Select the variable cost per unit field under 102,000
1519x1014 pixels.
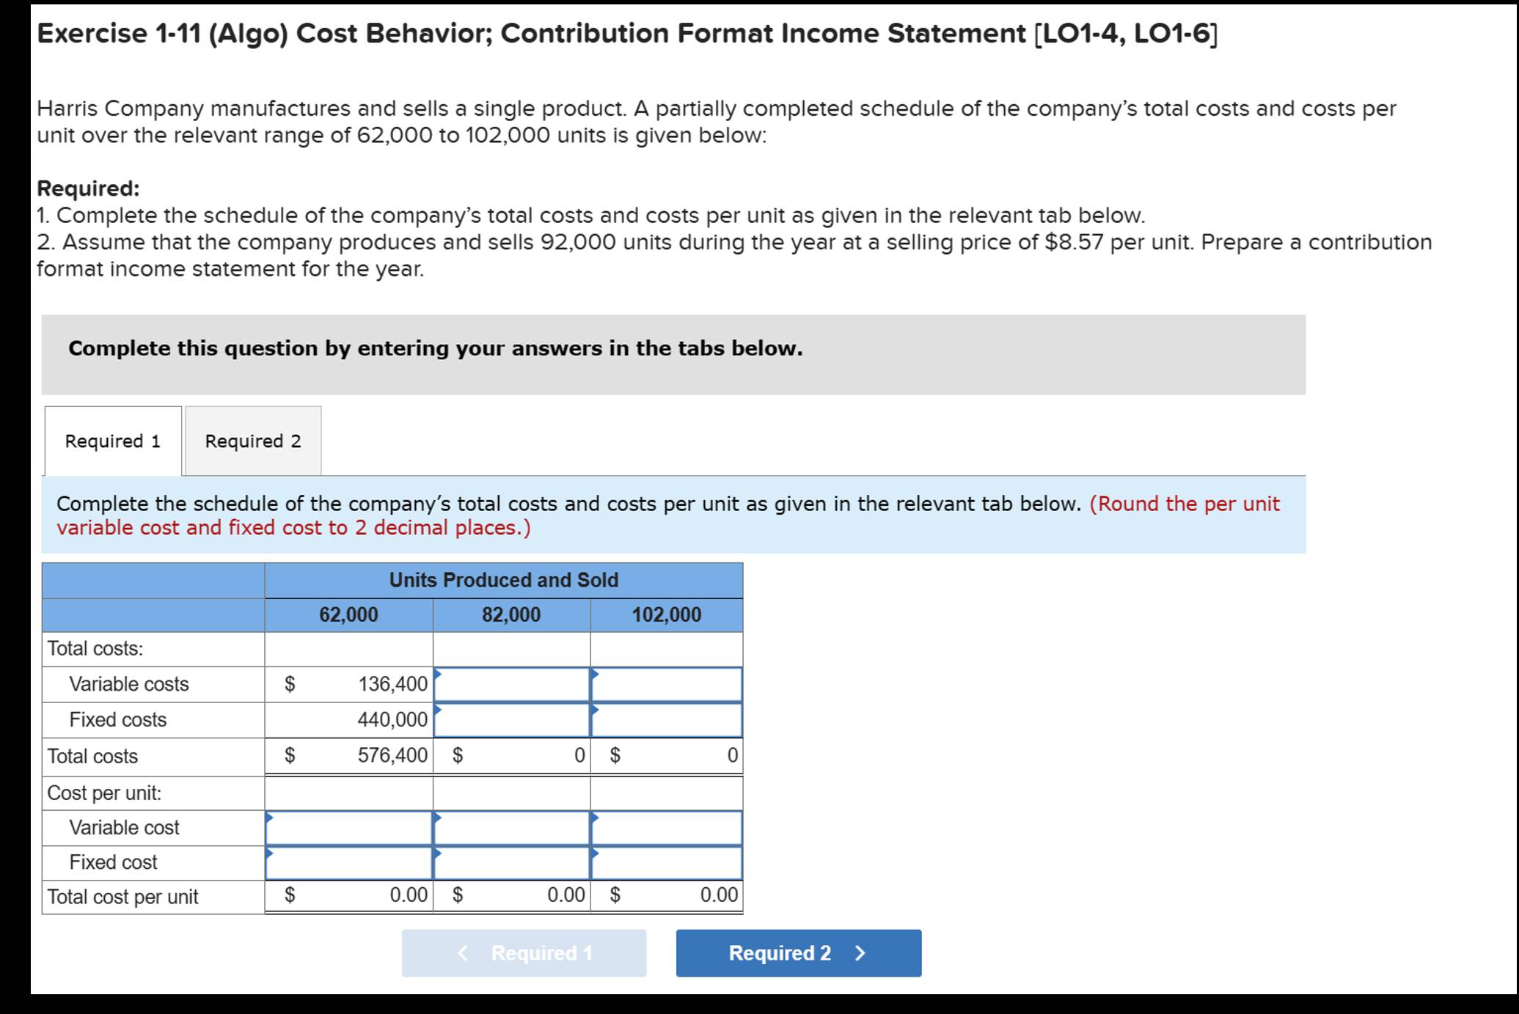click(x=666, y=827)
